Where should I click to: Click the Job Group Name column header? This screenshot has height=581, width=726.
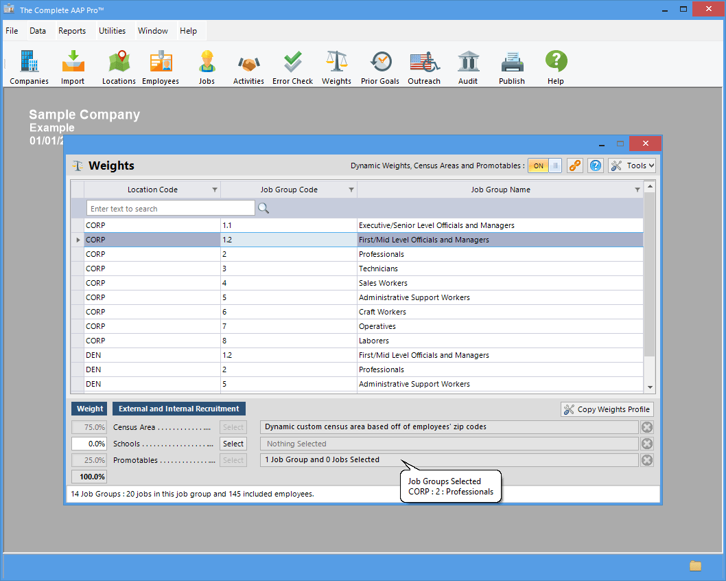[x=500, y=190]
